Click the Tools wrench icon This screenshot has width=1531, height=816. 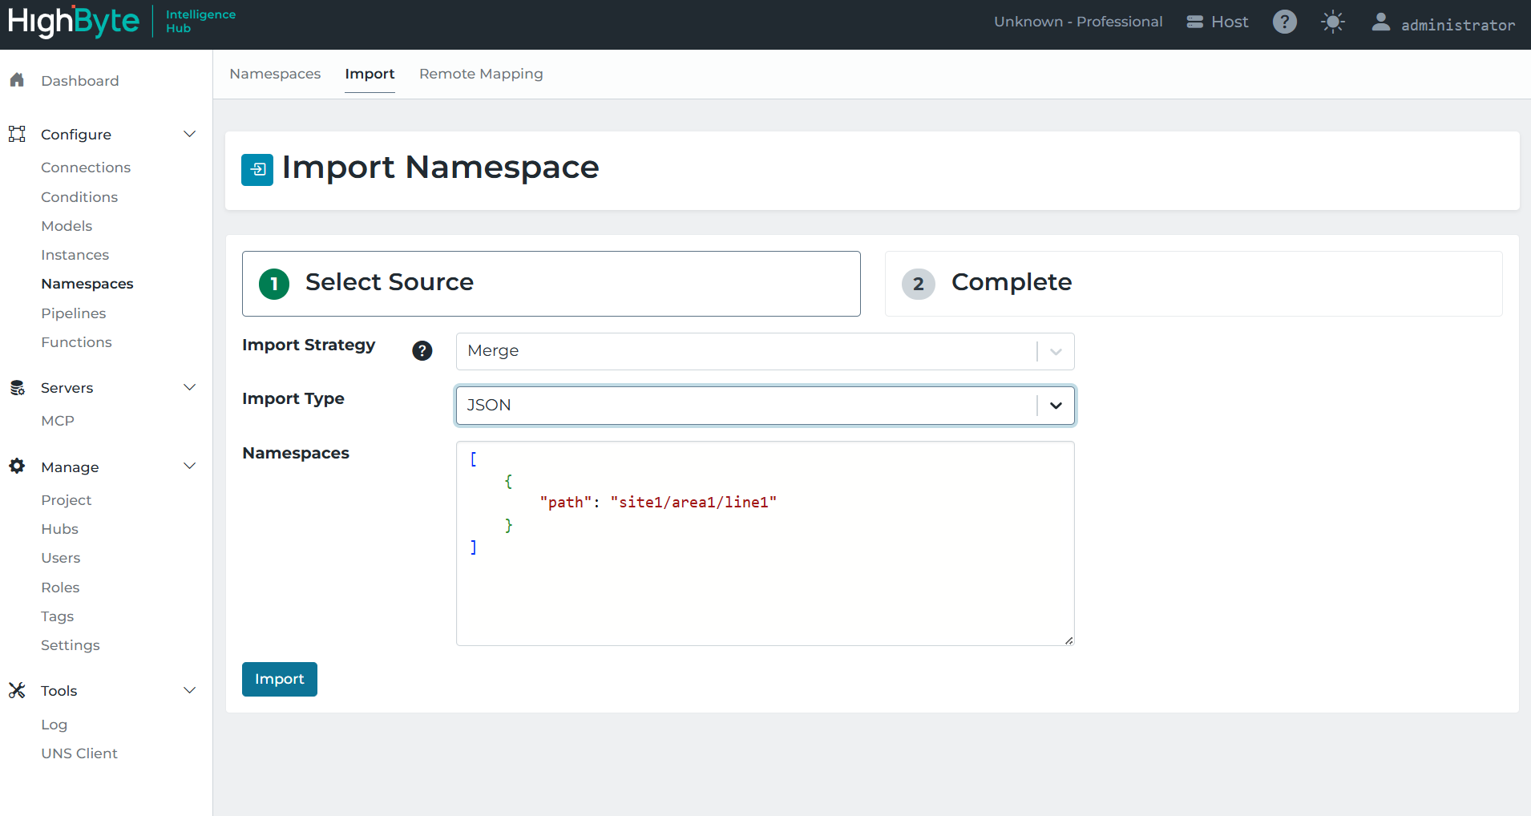(16, 689)
